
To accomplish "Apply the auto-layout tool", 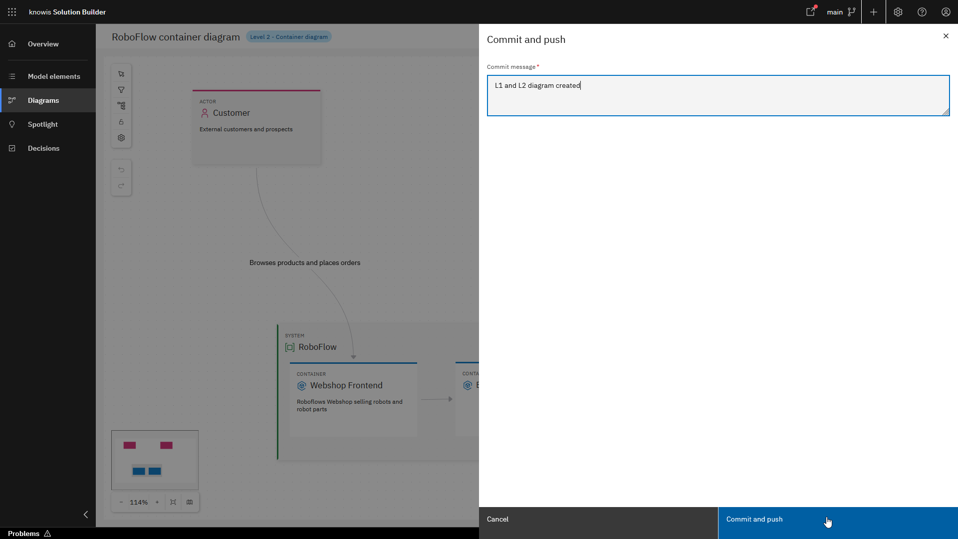I will tap(121, 105).
